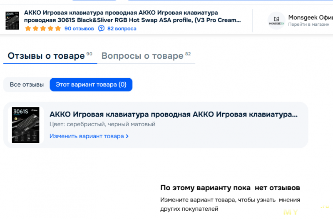The width and height of the screenshot is (333, 219).
Task: Select Этот вариант товара (0) filter
Action: [x=91, y=85]
